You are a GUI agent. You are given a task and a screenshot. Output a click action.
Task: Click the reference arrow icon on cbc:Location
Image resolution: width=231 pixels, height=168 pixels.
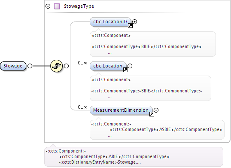125,70
